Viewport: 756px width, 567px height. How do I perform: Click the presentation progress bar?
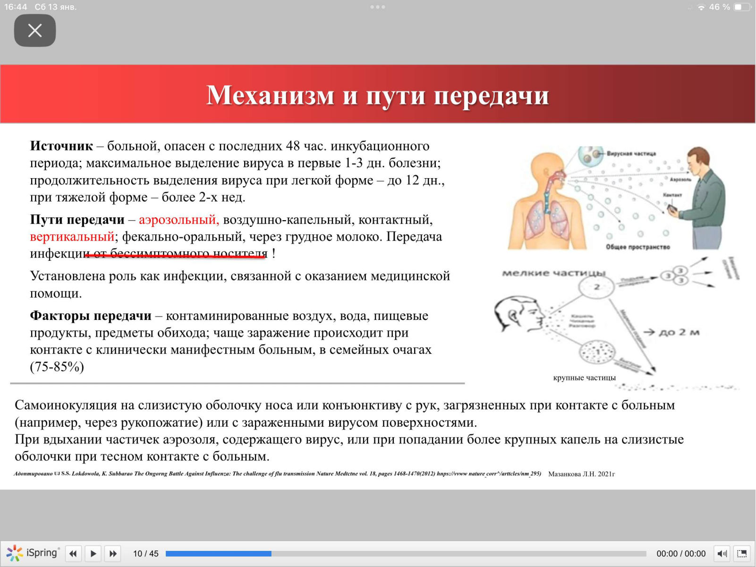pos(406,553)
